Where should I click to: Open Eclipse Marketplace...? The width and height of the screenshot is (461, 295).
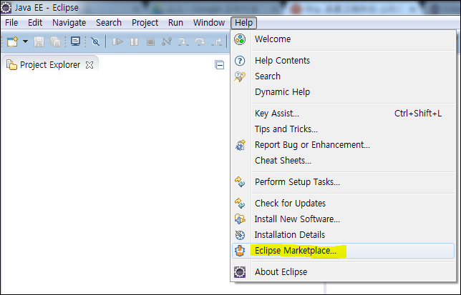(x=343, y=251)
